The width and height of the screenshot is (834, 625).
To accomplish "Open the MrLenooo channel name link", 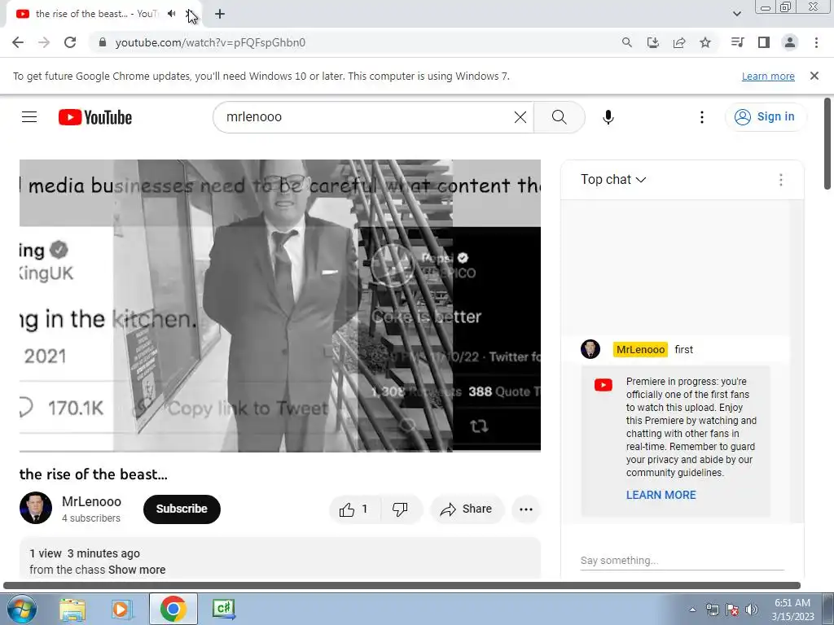I will coord(91,501).
